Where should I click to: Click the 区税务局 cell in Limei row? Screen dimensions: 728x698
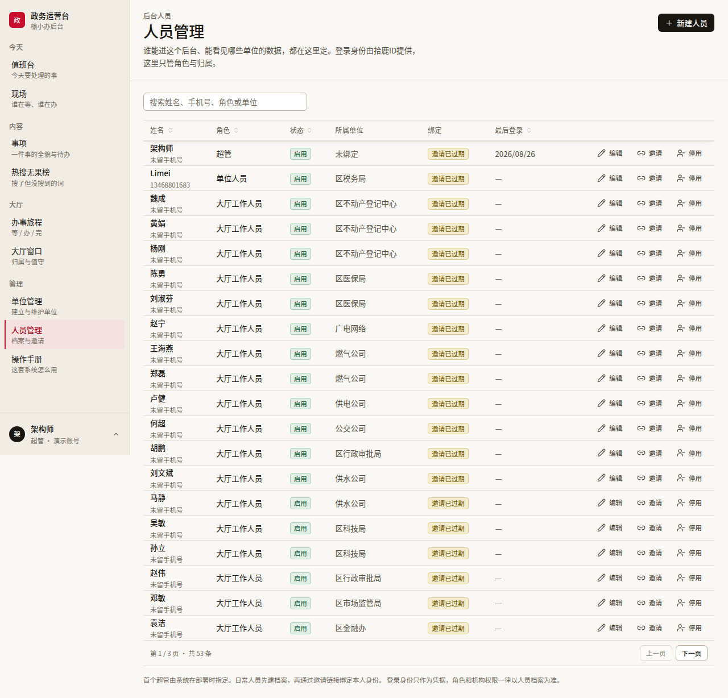[x=350, y=179]
